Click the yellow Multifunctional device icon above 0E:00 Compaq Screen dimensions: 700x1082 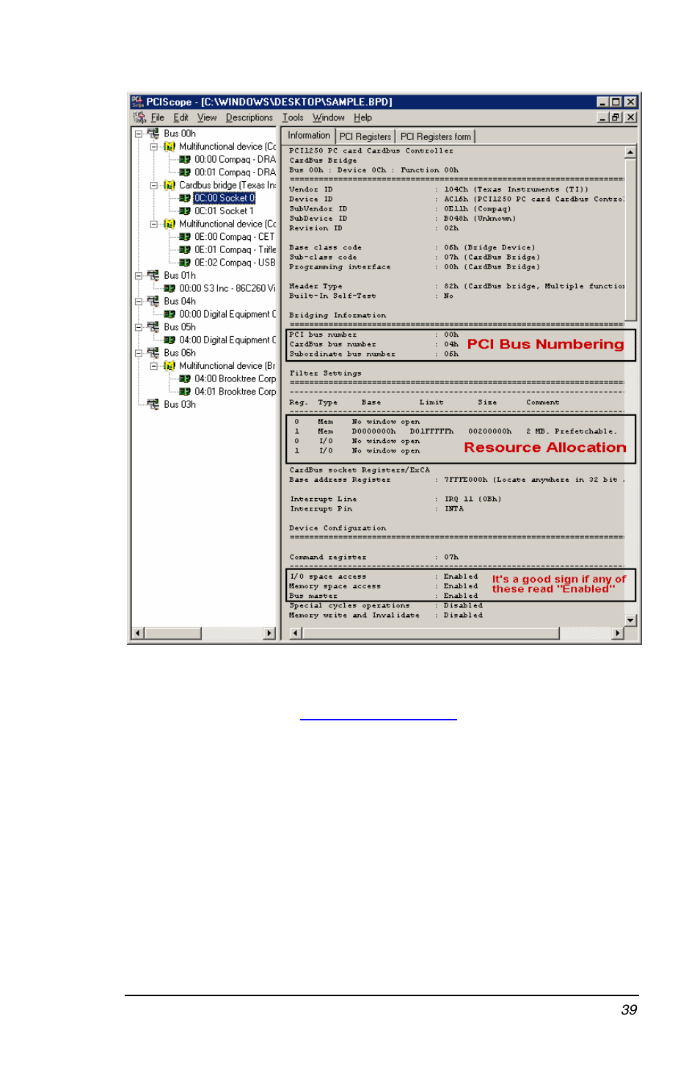169,224
